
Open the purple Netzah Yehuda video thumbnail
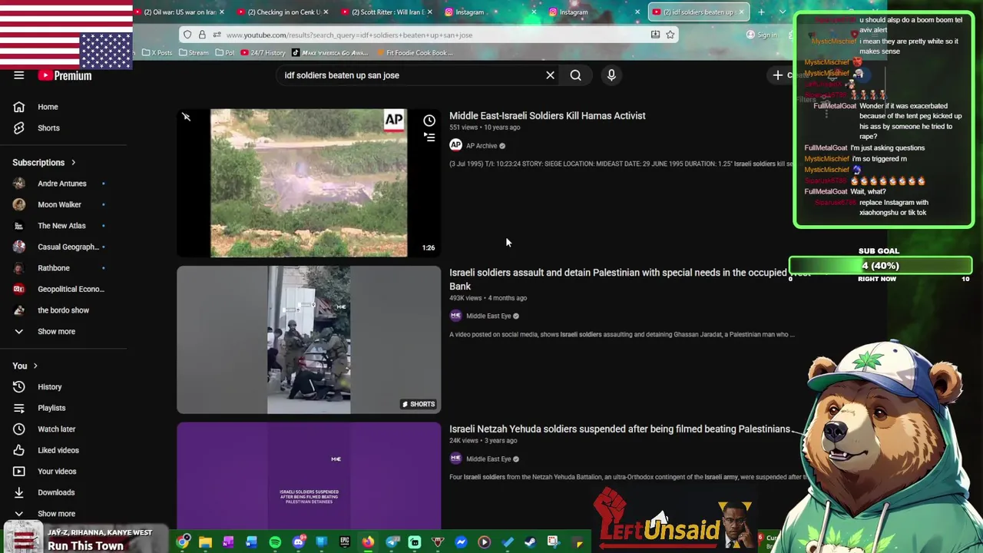309,476
